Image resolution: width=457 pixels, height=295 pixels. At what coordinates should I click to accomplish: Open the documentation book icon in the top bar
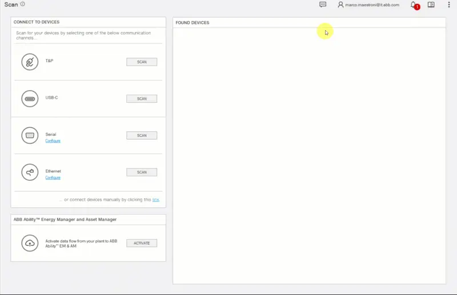(431, 5)
